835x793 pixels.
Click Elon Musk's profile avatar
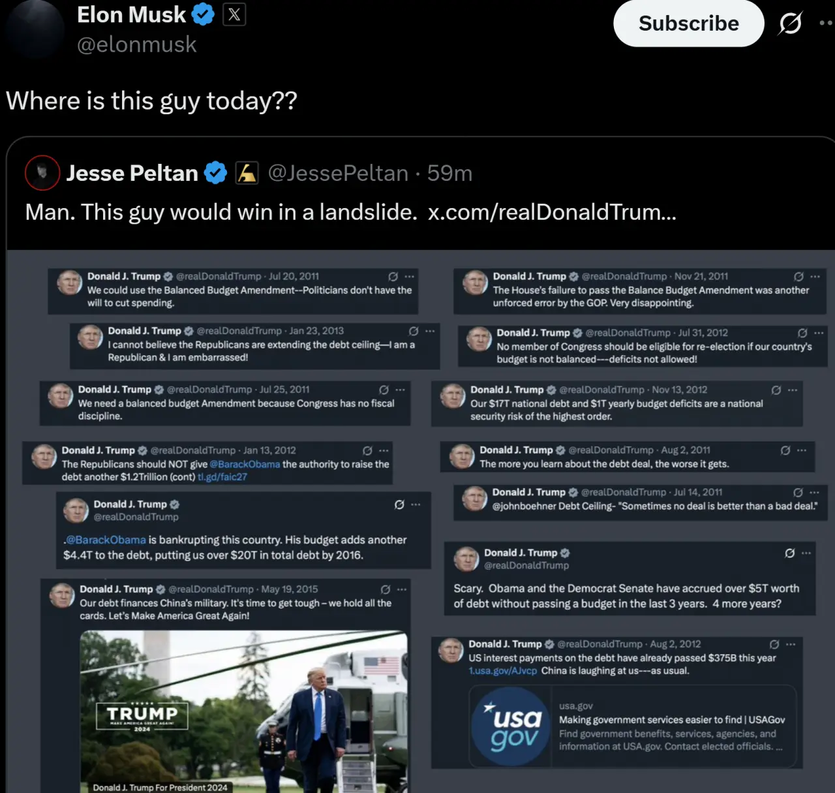(34, 29)
